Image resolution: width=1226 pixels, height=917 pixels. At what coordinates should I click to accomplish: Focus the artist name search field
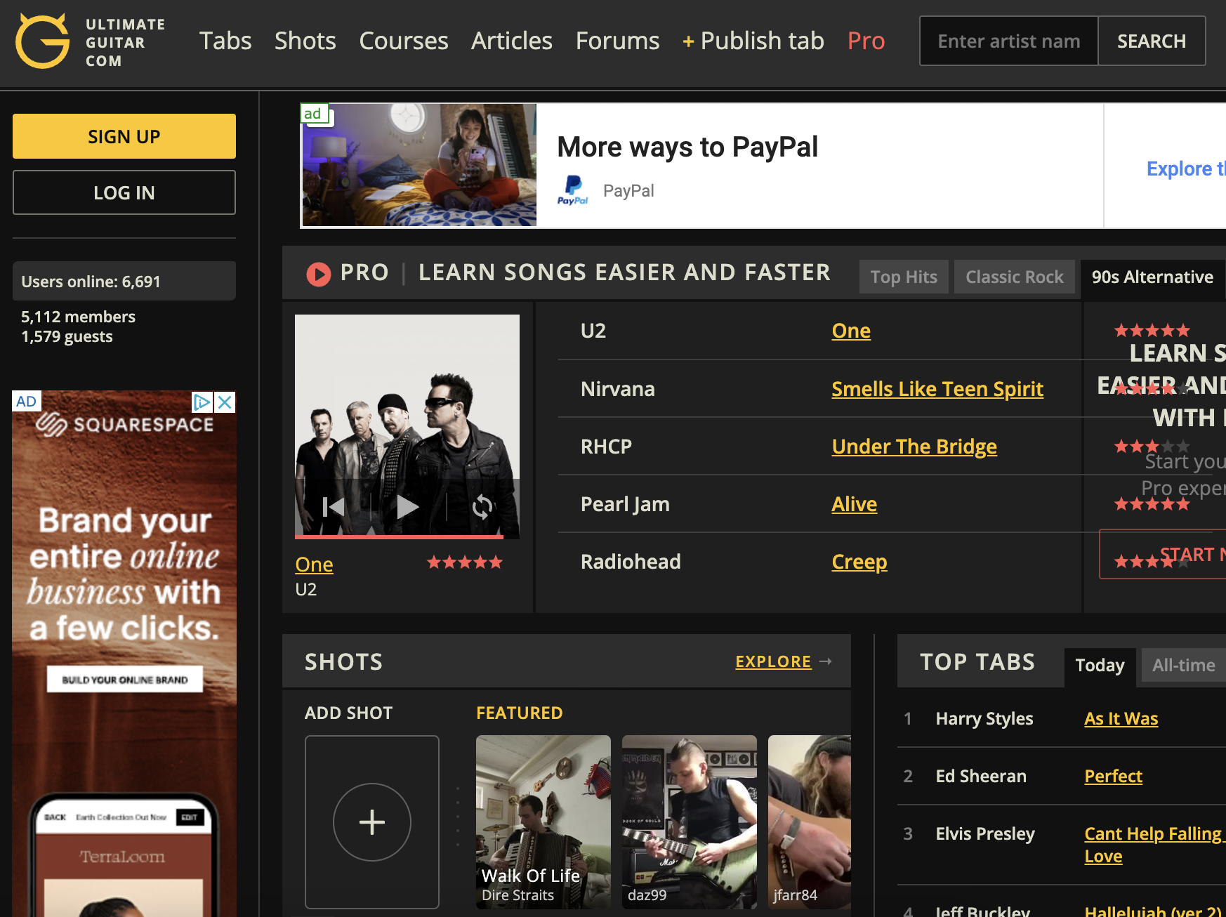pos(1009,41)
